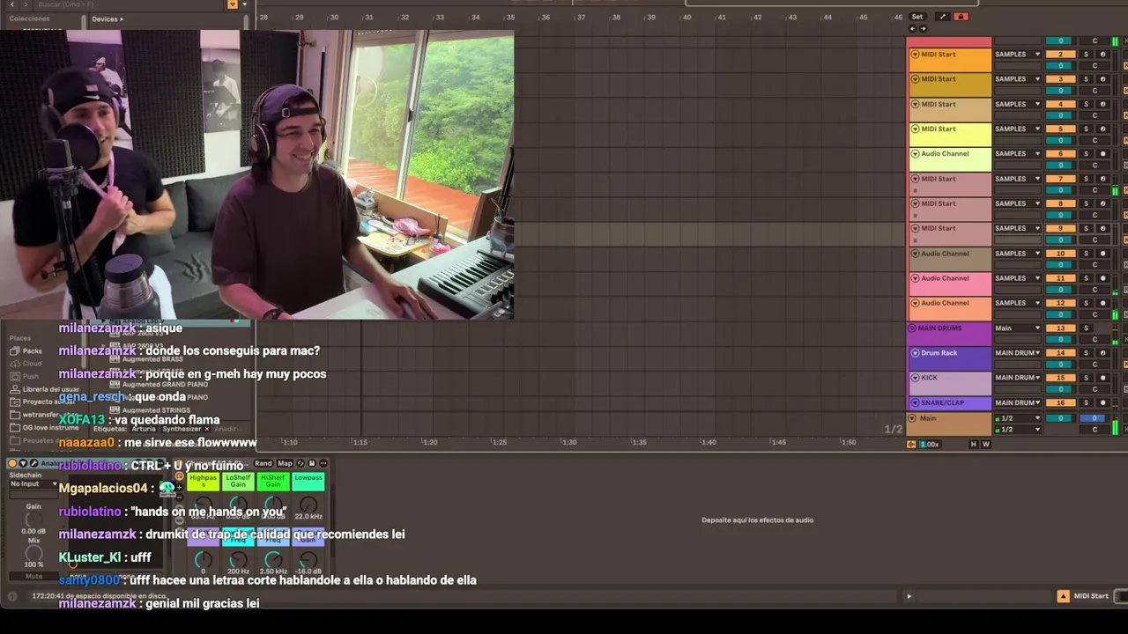This screenshot has height=634, width=1128.
Task: Arm the SNARE/CLAP track for recording
Action: [1102, 402]
